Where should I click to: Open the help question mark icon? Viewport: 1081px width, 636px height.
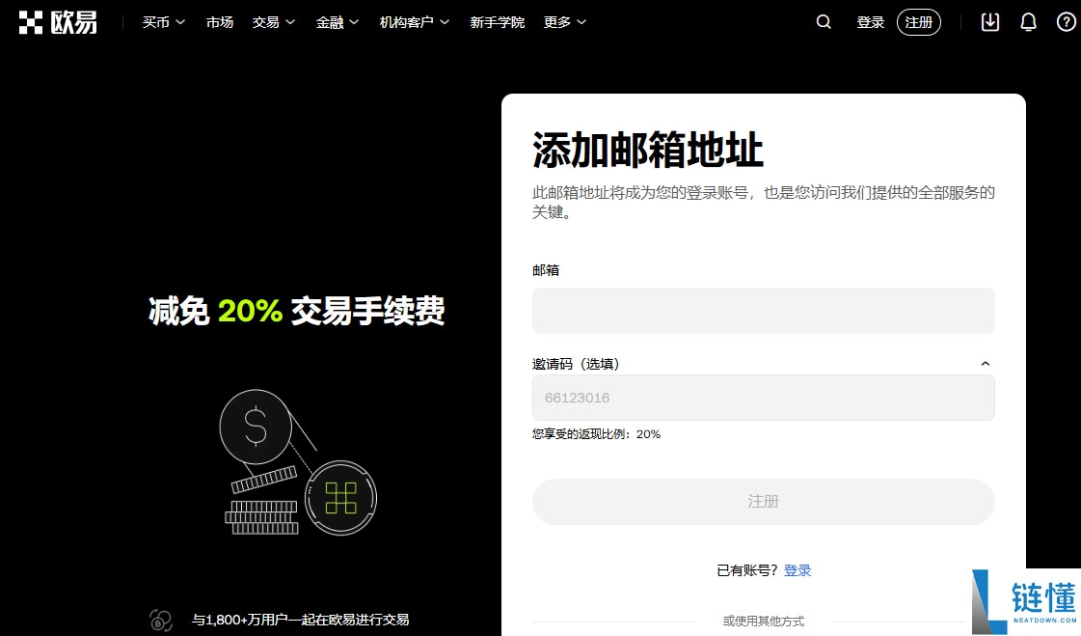coord(1065,21)
